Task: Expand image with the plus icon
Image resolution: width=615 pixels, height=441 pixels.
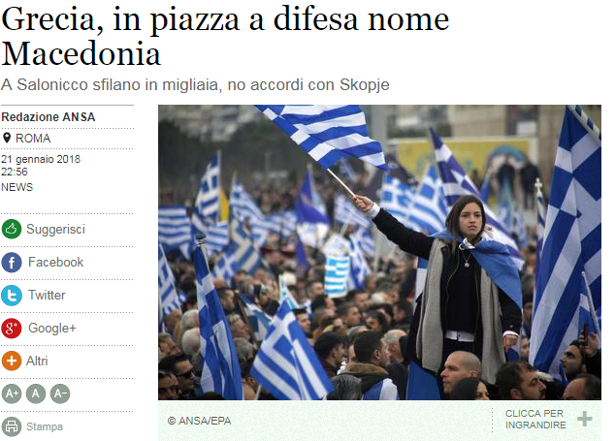Action: click(584, 419)
